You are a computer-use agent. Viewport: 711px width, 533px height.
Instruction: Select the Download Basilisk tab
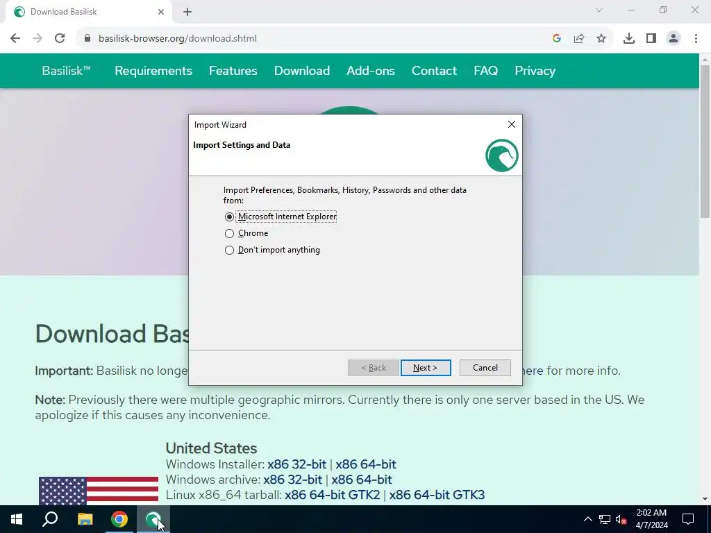(88, 12)
